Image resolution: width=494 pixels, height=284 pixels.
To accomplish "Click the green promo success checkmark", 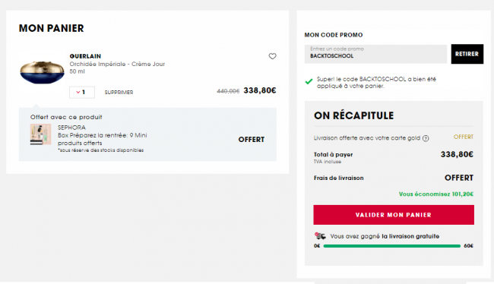I will tap(309, 81).
